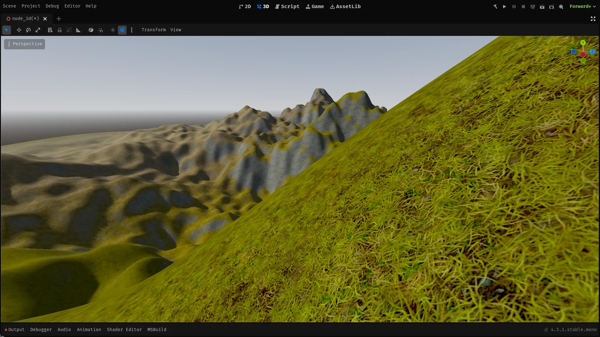This screenshot has height=337, width=600.
Task: Add a new scene tab
Action: click(58, 19)
